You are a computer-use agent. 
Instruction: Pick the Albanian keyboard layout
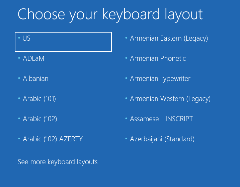[x=35, y=79]
